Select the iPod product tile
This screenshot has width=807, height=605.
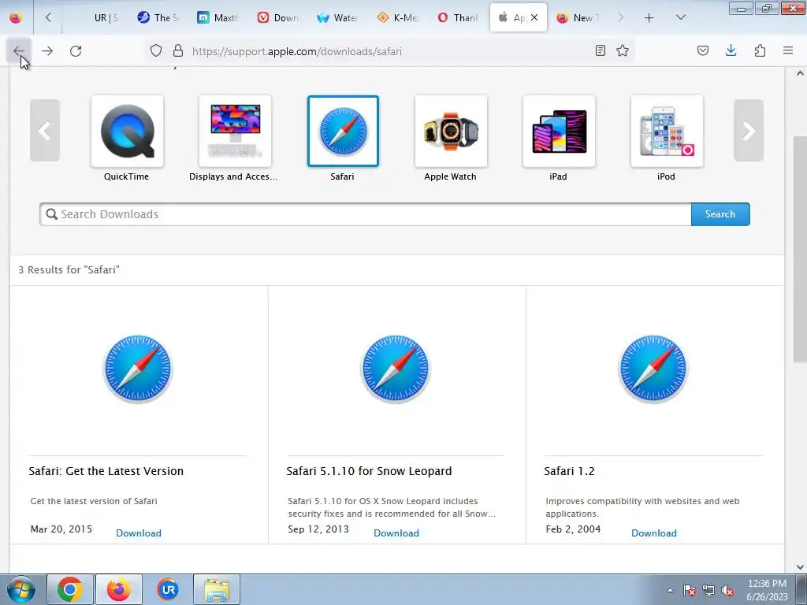click(667, 132)
